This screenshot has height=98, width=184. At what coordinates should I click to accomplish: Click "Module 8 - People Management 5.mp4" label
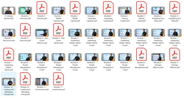92,66
